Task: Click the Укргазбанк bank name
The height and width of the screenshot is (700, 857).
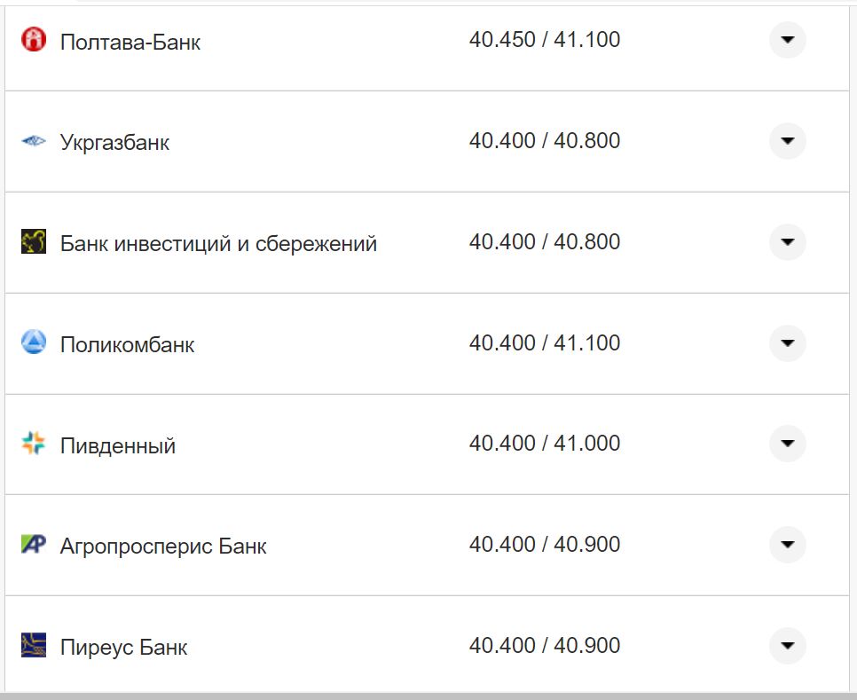Action: 115,142
